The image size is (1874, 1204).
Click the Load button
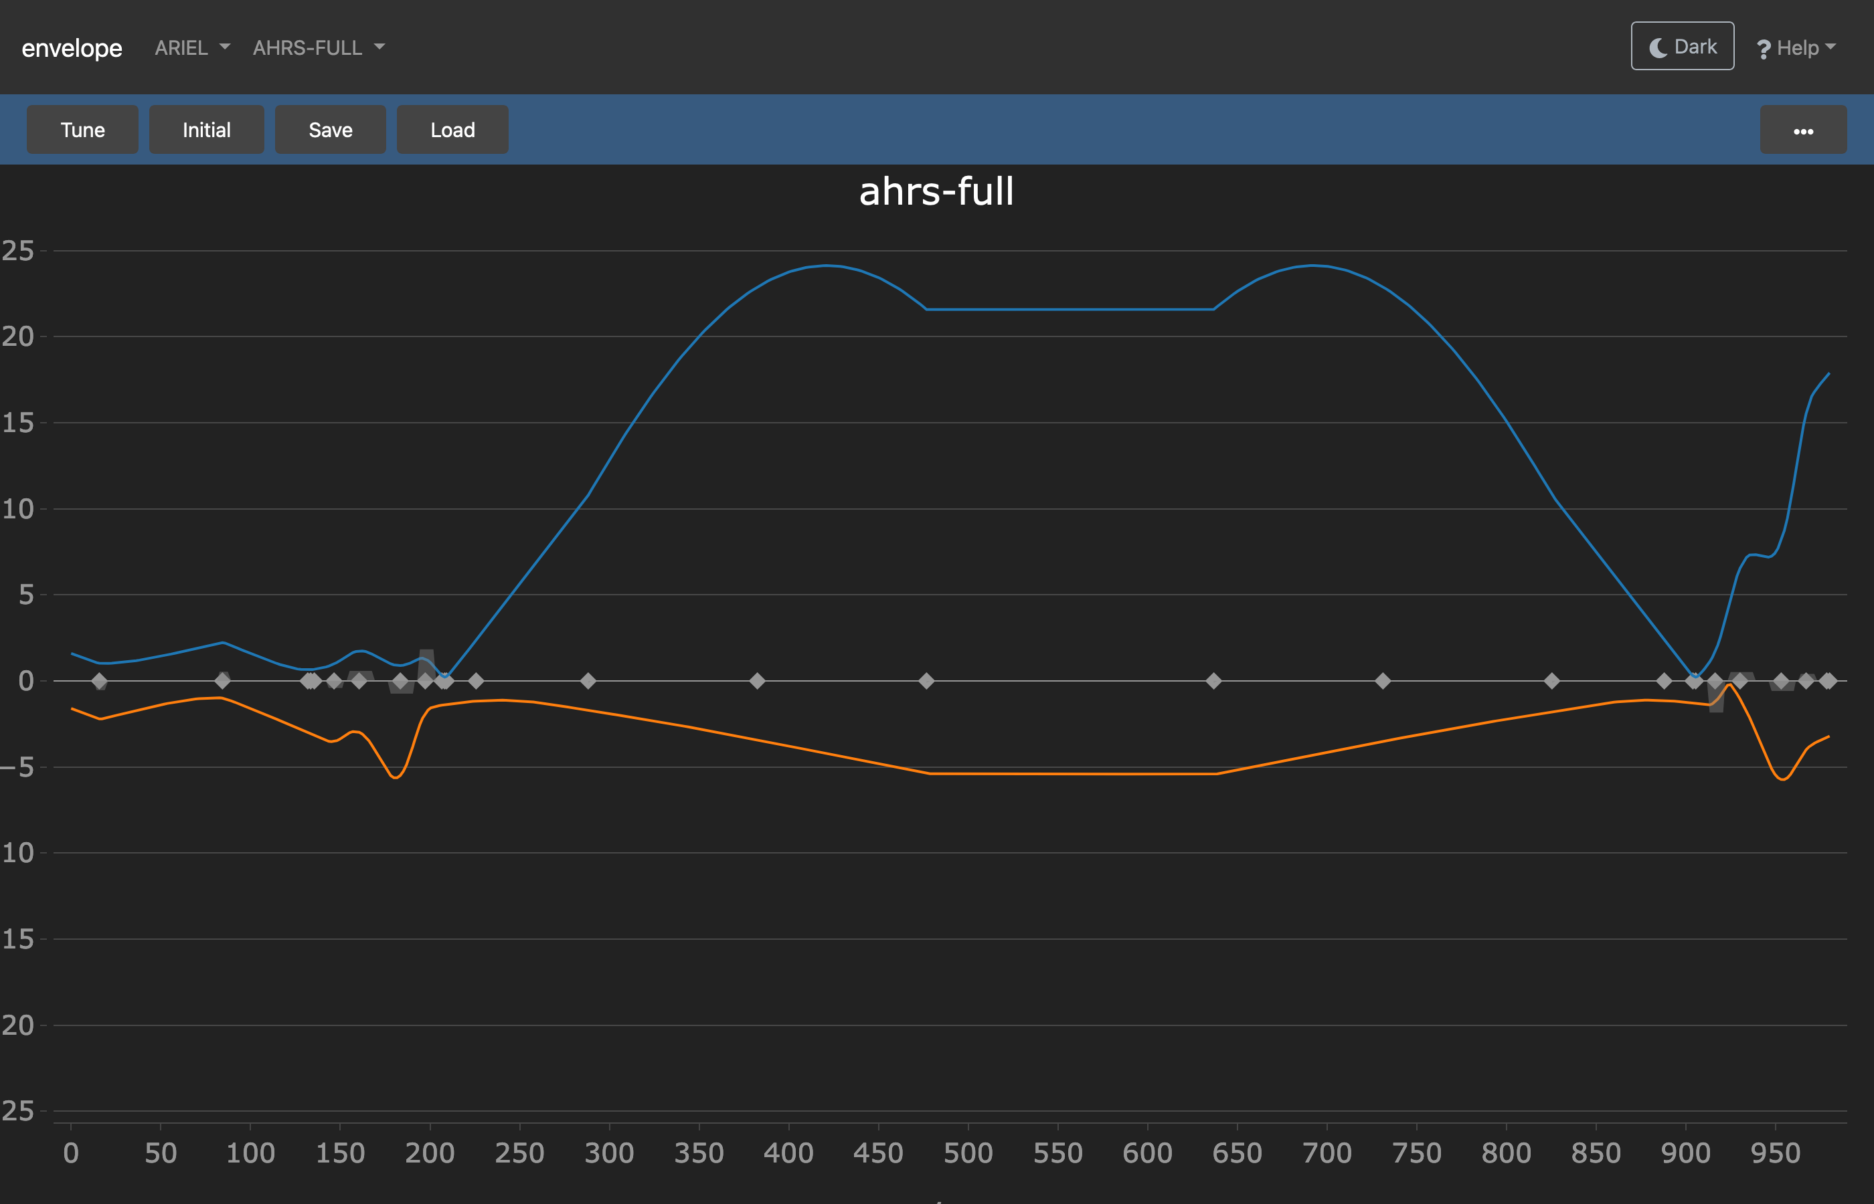pyautogui.click(x=453, y=130)
